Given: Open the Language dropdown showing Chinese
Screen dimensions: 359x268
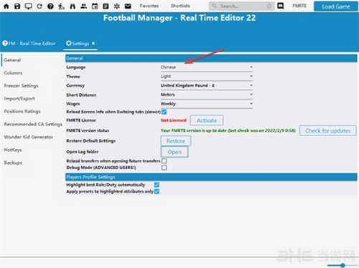Looking at the screenshot, I should click(x=206, y=67).
